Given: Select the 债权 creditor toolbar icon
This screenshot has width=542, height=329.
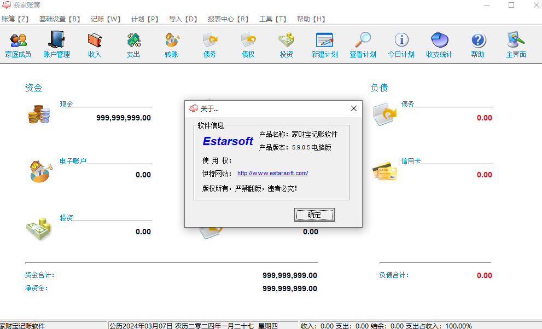Looking at the screenshot, I should [248, 44].
